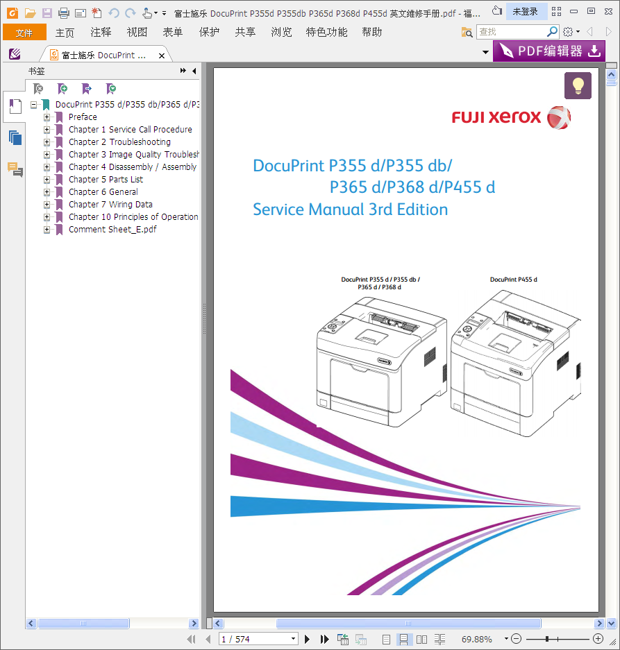This screenshot has width=620, height=650.
Task: Click the document horizontal scrollbar thumb
Action: point(408,623)
